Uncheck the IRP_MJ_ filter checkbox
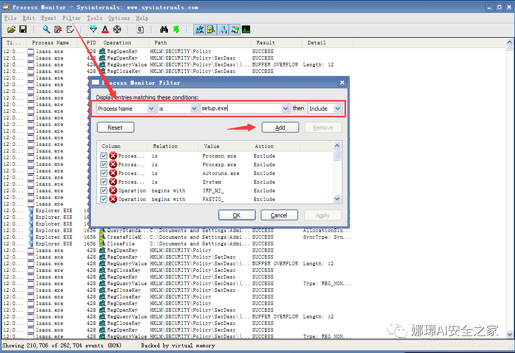The width and height of the screenshot is (515, 353). click(x=104, y=190)
